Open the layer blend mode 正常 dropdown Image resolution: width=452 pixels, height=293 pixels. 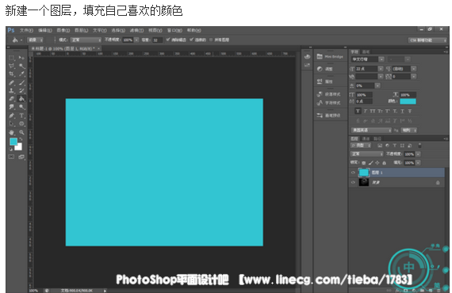(x=366, y=154)
